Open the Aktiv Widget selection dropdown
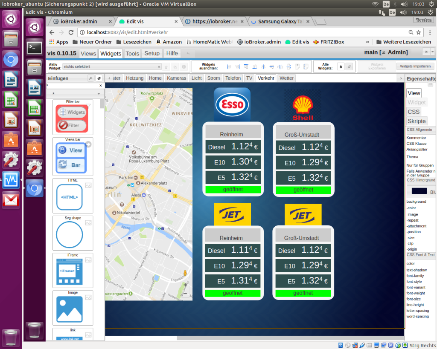This screenshot has width=437, height=349. click(x=112, y=66)
